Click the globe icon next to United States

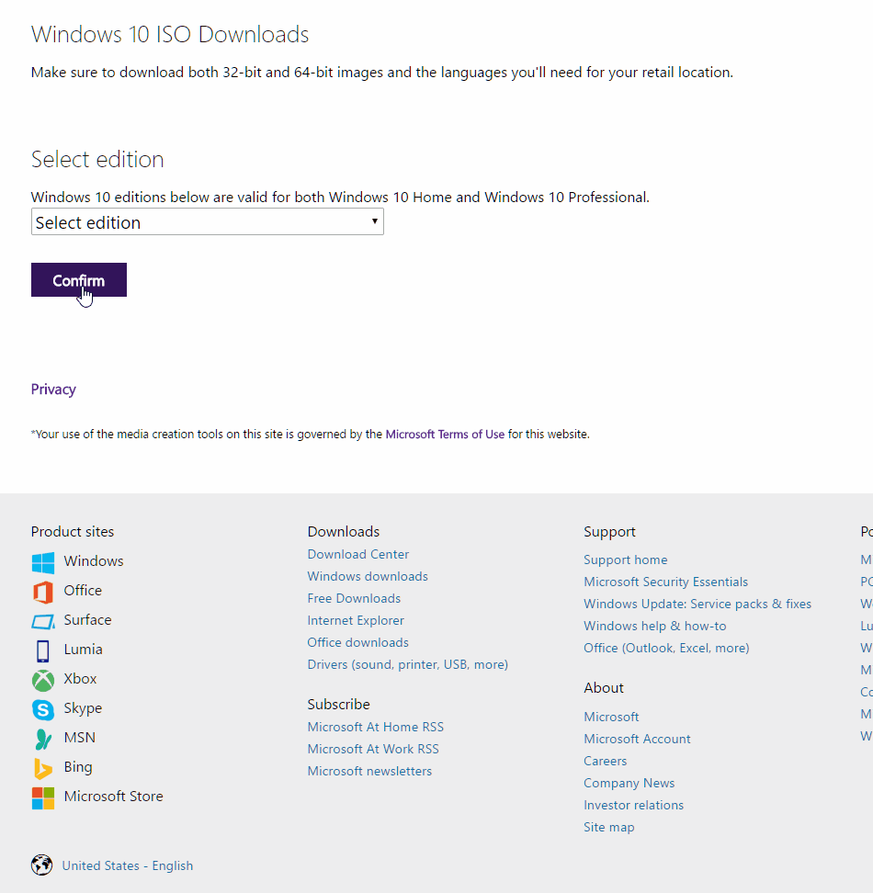[x=41, y=865]
